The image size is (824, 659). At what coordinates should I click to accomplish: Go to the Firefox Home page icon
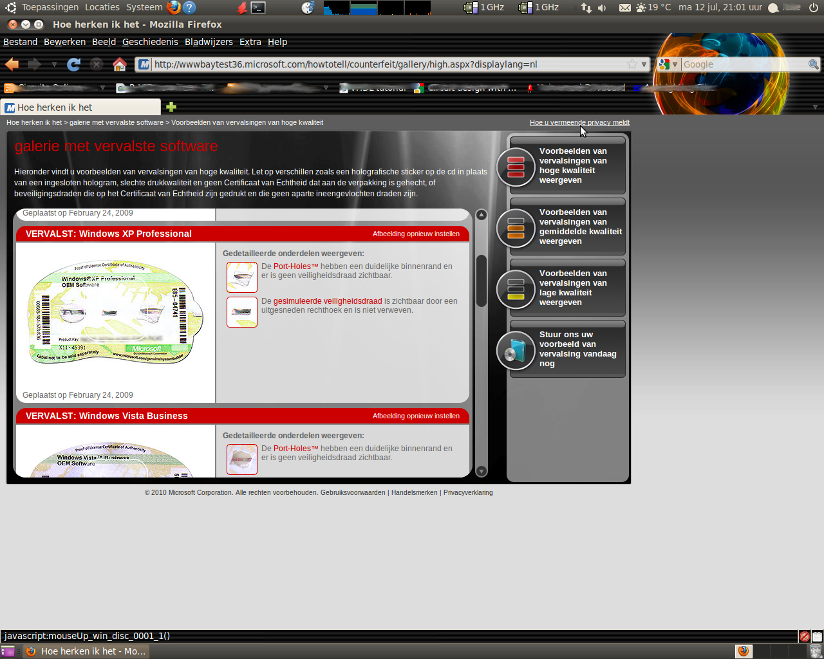point(119,64)
